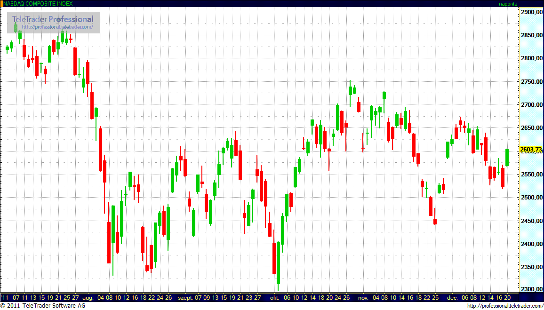Select the lowest green candle in early October
This screenshot has height=310, width=544.
point(278,262)
